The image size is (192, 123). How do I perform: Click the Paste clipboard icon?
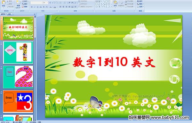4,3
